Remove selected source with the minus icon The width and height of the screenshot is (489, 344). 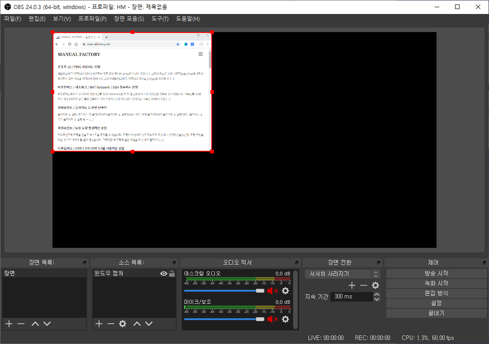coord(111,324)
